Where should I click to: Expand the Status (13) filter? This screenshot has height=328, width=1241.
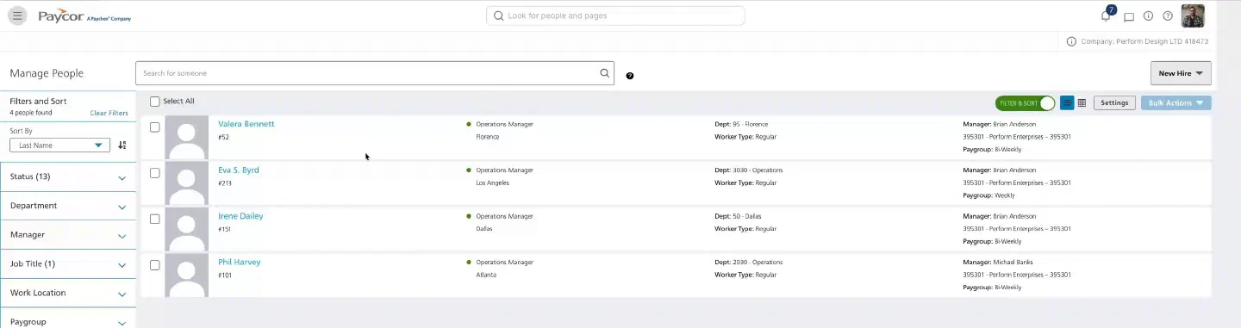coord(68,176)
